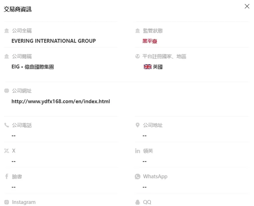Click the QQ bell icon

[138, 202]
